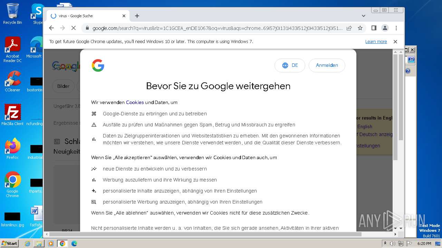Open the Cookies link in the consent dialog
Viewport: 442px width, 248px height.
pyautogui.click(x=135, y=102)
